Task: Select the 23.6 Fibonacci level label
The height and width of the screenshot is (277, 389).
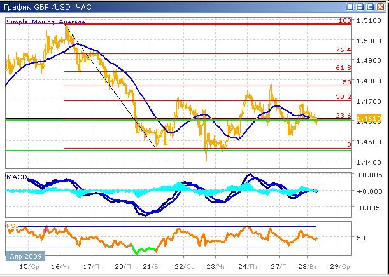Action: [x=344, y=115]
